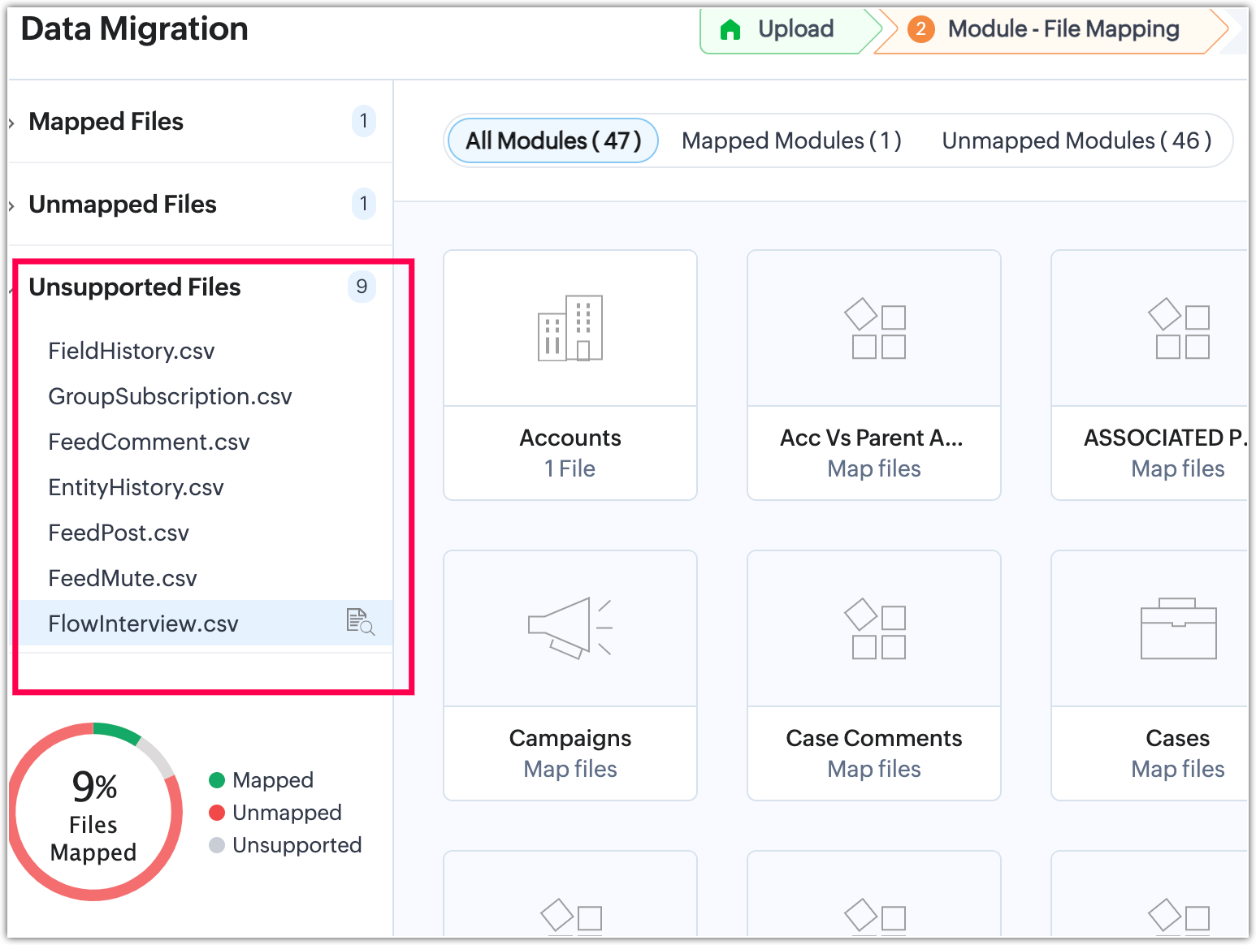Click the orange step 2 badge
This screenshot has height=945, width=1256.
pyautogui.click(x=920, y=30)
